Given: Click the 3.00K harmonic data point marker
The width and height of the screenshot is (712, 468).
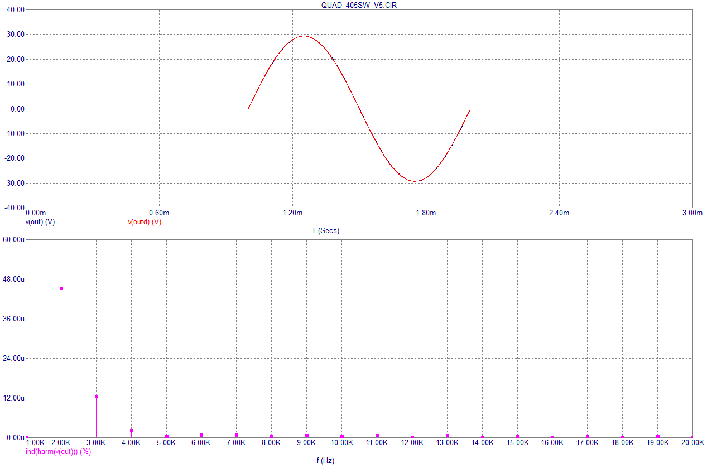Looking at the screenshot, I should [x=97, y=397].
